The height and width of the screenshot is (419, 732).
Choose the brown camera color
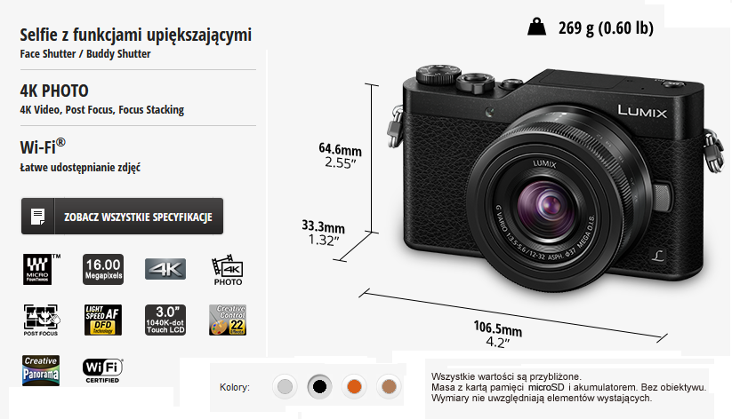click(389, 386)
